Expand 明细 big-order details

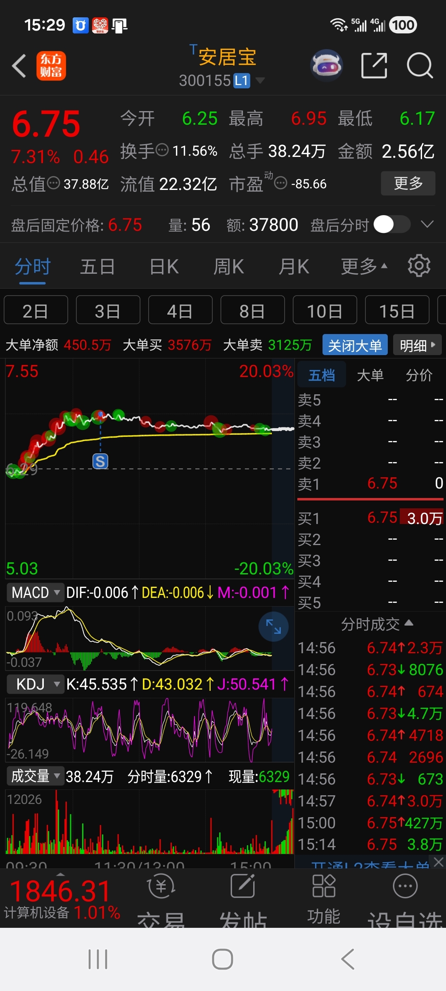coord(418,345)
